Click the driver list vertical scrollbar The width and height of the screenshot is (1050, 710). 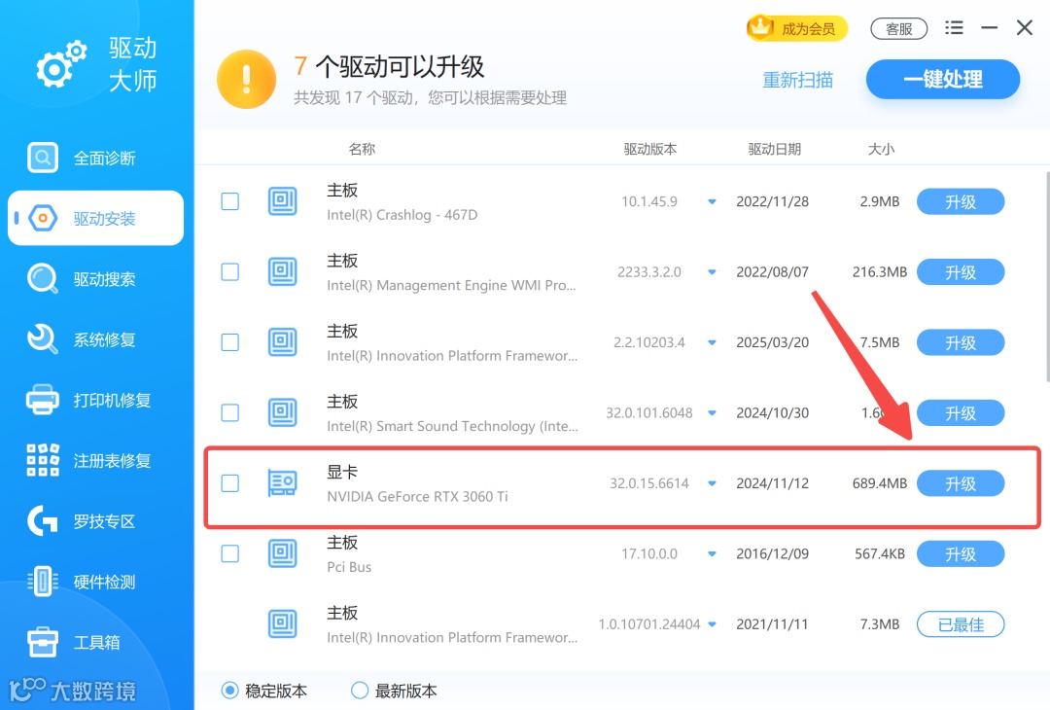tap(1046, 276)
